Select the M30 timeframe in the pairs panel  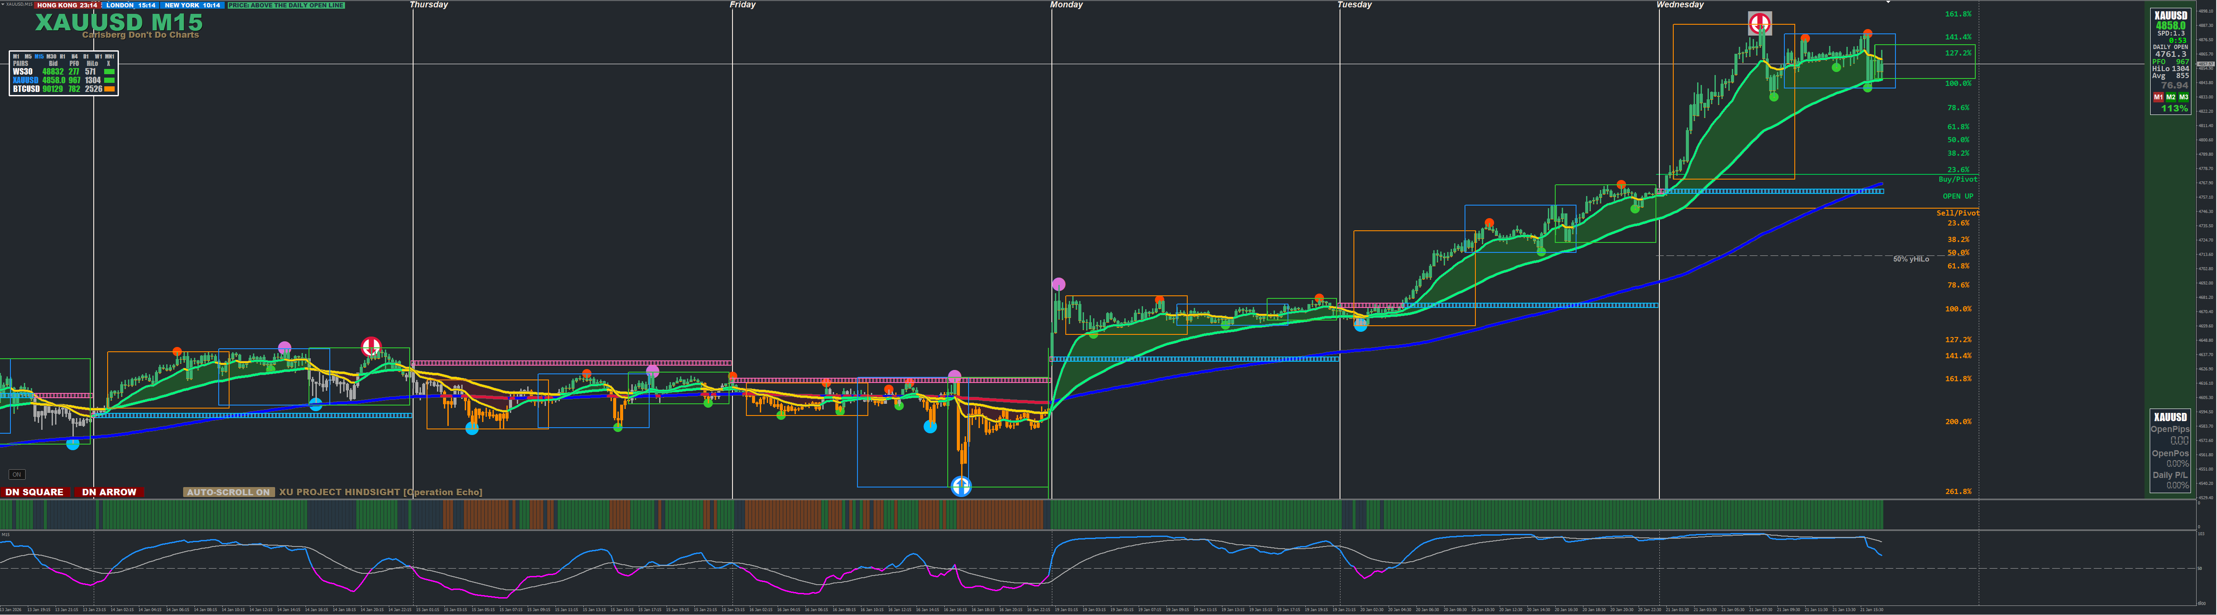click(x=52, y=57)
